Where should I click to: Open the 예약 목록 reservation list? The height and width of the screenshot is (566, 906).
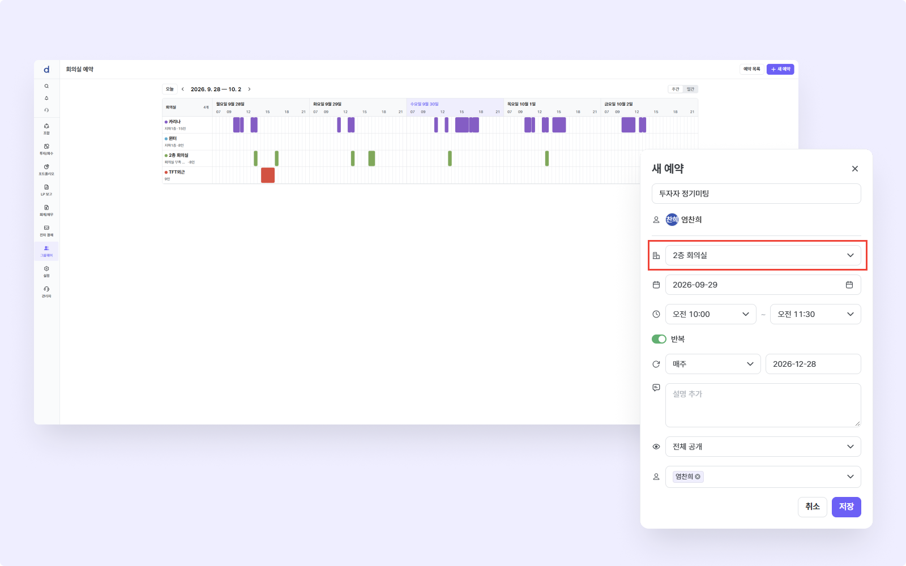pos(752,69)
